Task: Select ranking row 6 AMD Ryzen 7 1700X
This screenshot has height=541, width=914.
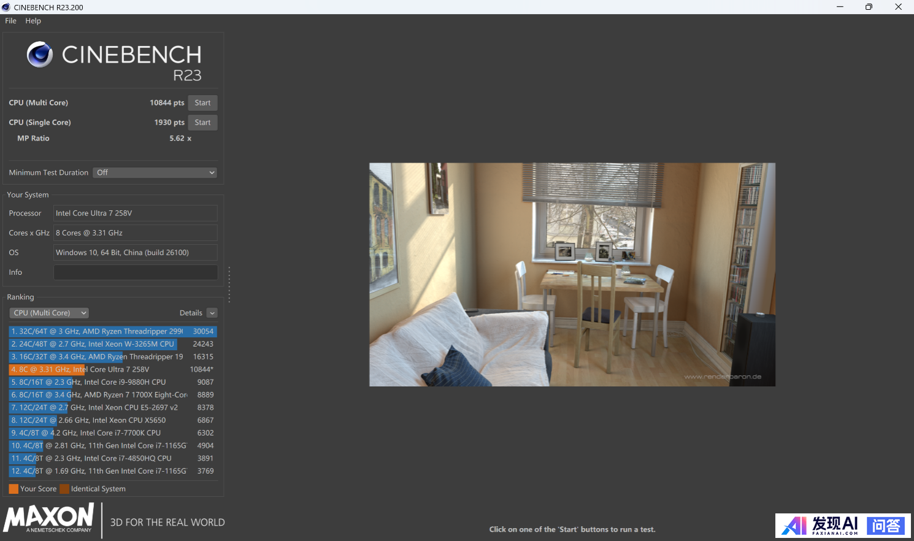Action: point(113,395)
